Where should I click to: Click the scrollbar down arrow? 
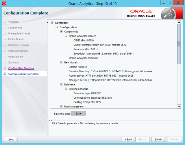(x=179, y=106)
